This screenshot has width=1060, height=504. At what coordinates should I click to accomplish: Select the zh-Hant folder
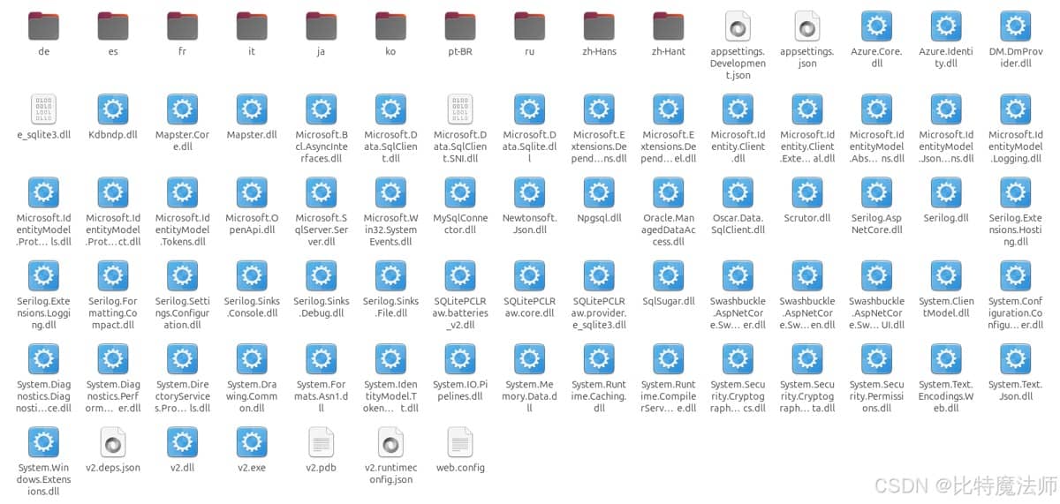pyautogui.click(x=669, y=26)
